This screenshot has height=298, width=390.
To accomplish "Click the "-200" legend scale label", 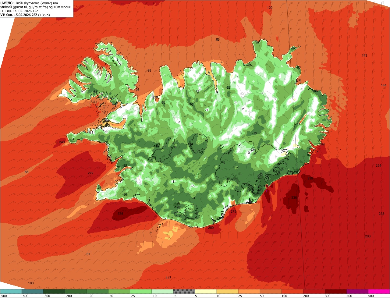I will [x=69, y=296].
